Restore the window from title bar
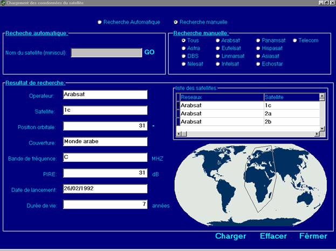This screenshot has height=251, width=336. coord(326,3)
